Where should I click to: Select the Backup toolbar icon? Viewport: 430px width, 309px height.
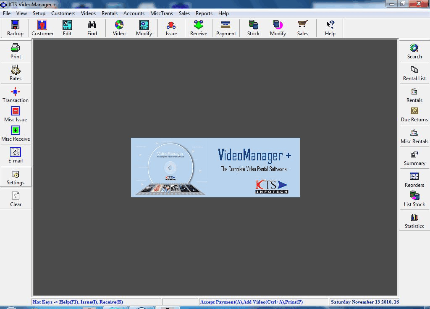click(x=15, y=28)
